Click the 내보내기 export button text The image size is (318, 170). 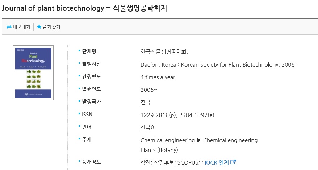pyautogui.click(x=21, y=27)
